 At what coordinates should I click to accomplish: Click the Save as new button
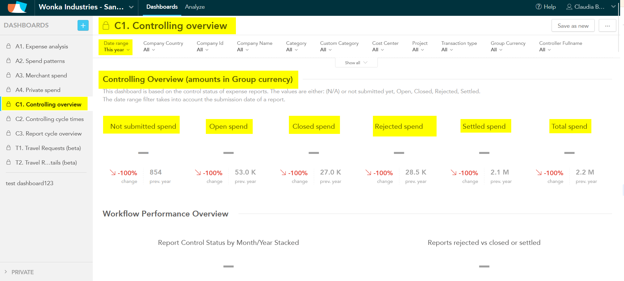pos(573,26)
